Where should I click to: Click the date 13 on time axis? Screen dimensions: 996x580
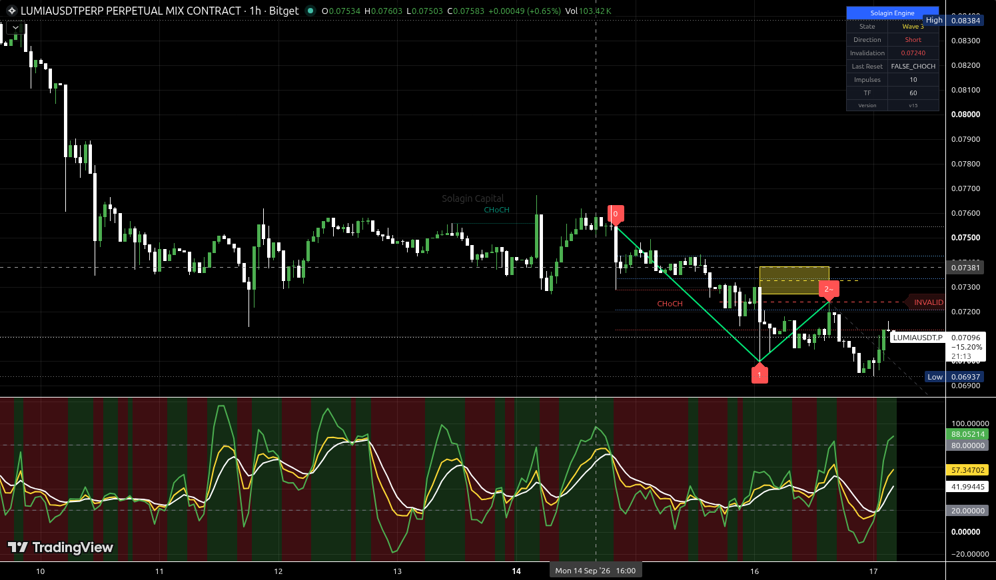tap(397, 571)
